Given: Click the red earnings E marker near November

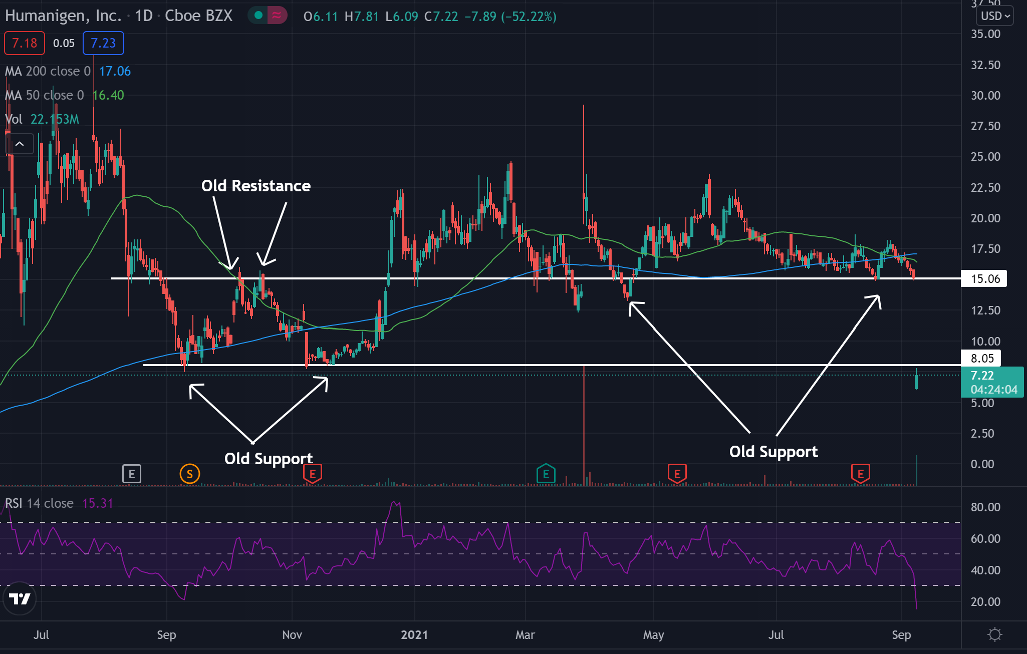Looking at the screenshot, I should point(313,474).
